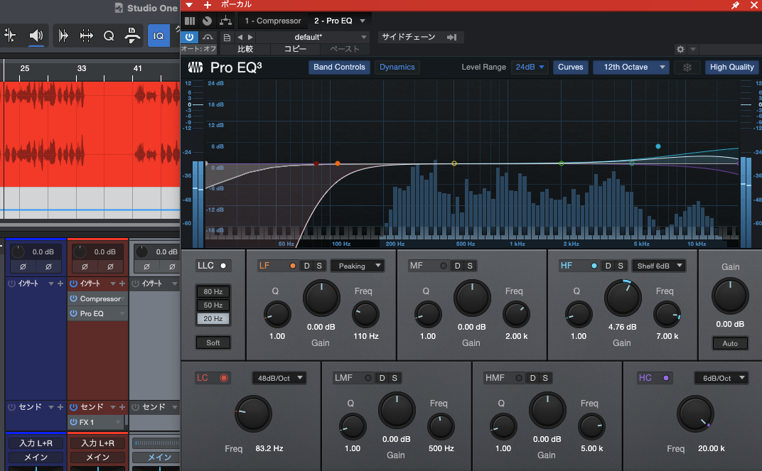Click the HF Gain knob
The image size is (762, 471).
click(x=622, y=298)
